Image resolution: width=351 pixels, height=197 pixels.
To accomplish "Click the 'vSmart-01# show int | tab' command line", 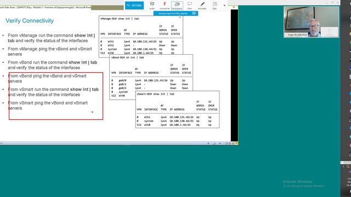I will pos(155,94).
